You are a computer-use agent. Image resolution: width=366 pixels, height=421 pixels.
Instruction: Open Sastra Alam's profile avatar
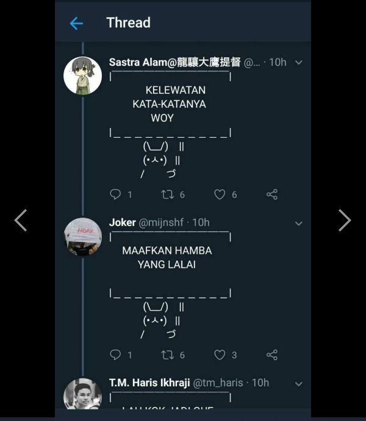click(82, 76)
